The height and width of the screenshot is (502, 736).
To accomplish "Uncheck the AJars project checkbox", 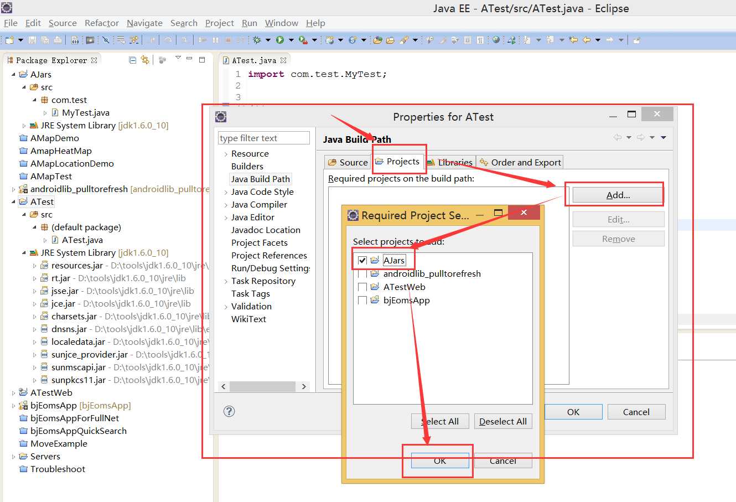I will coord(362,260).
